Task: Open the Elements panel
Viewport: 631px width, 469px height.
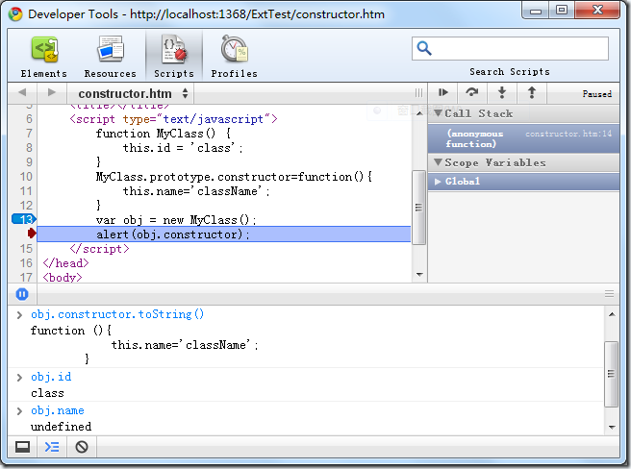Action: [x=44, y=57]
